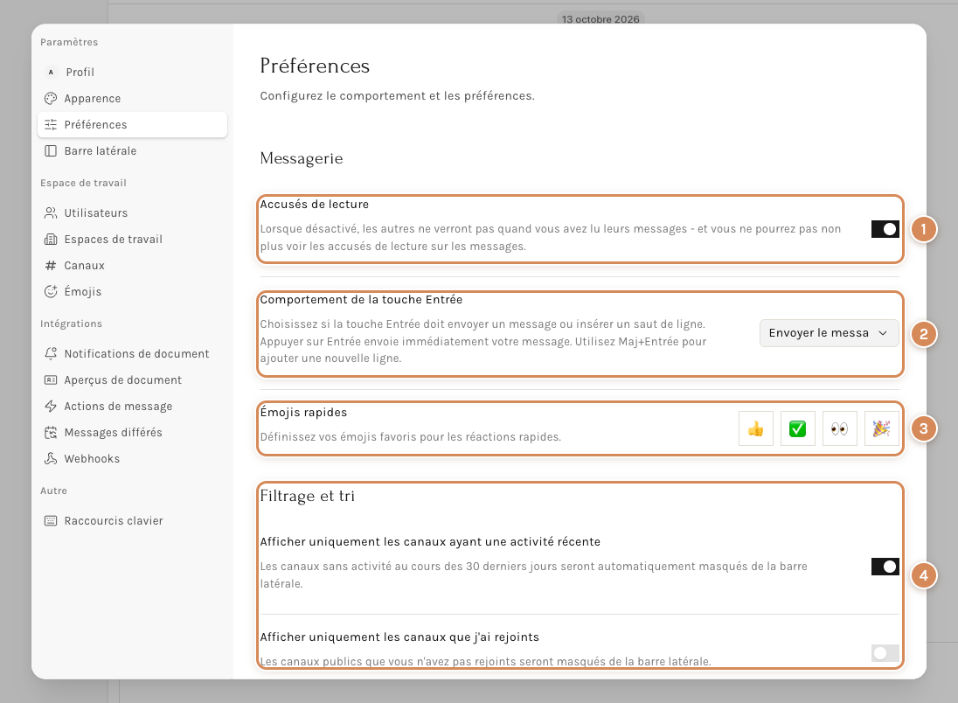Change the thumbs-up quick emoji

pos(756,428)
